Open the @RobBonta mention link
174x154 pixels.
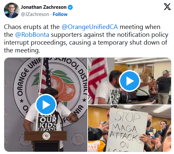pos(32,35)
